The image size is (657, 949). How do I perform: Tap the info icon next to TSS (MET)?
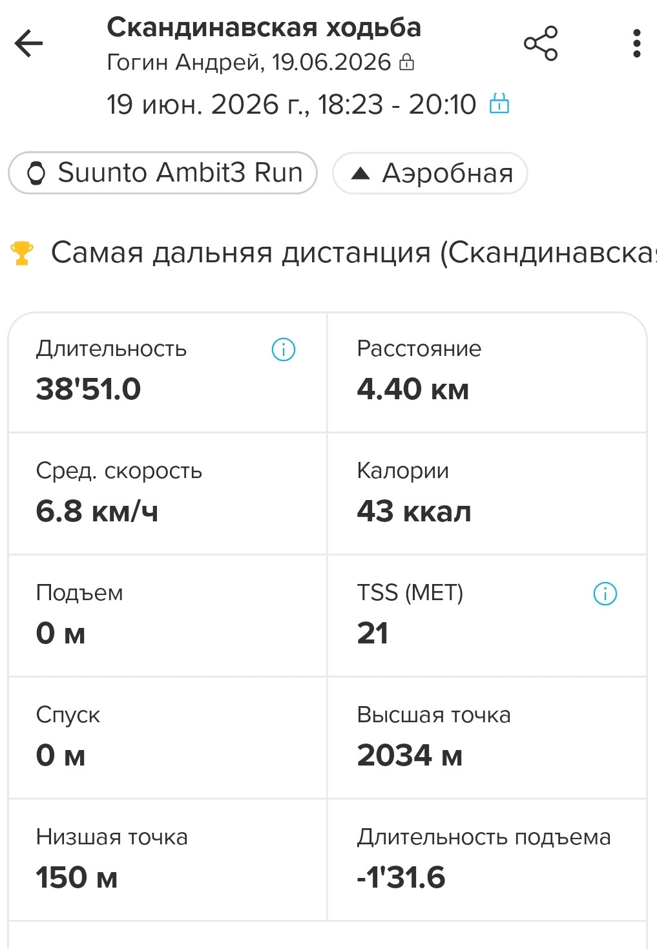tap(605, 594)
